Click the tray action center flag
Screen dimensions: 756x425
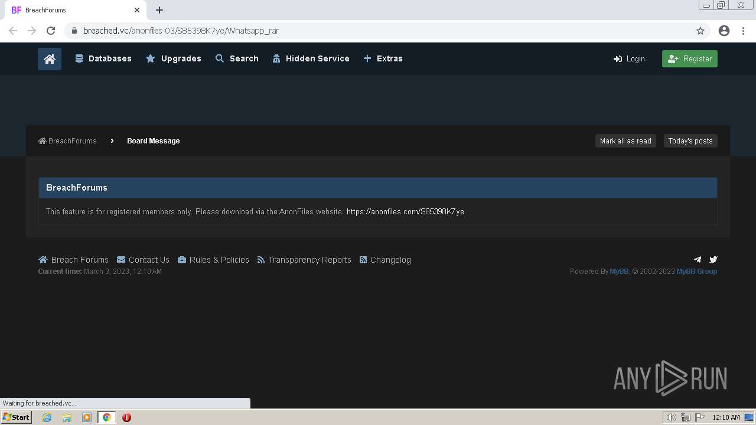(x=700, y=417)
